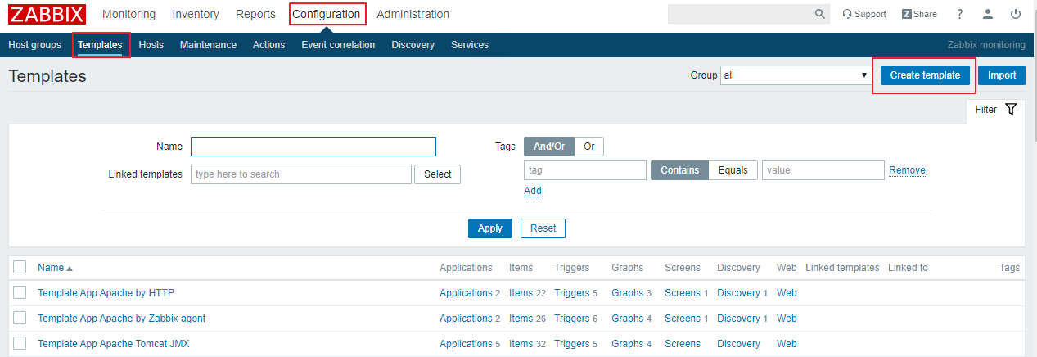
Task: Open Template App Apache by HTTP
Action: pos(106,293)
